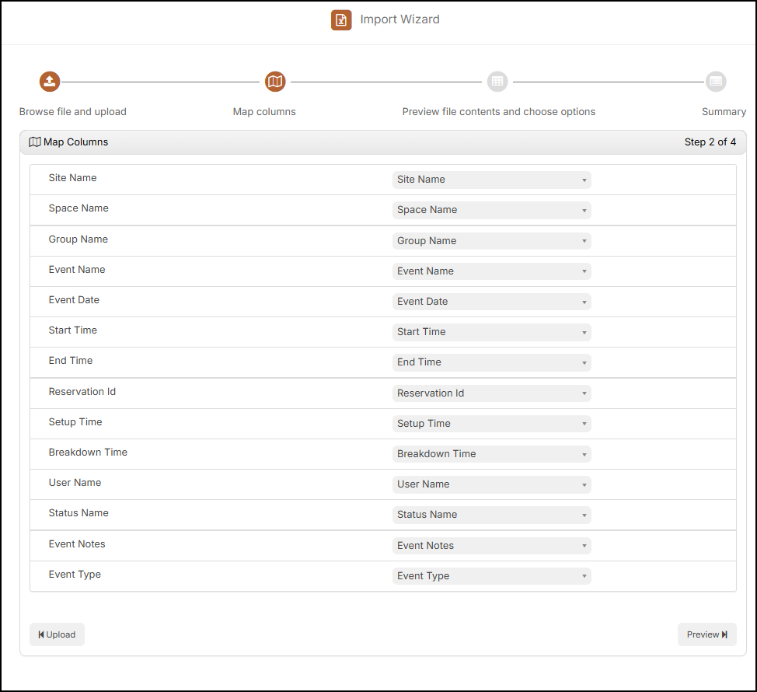Screen dimensions: 757x692
Task: Open the Event Type mapping dropdown
Action: tap(491, 577)
